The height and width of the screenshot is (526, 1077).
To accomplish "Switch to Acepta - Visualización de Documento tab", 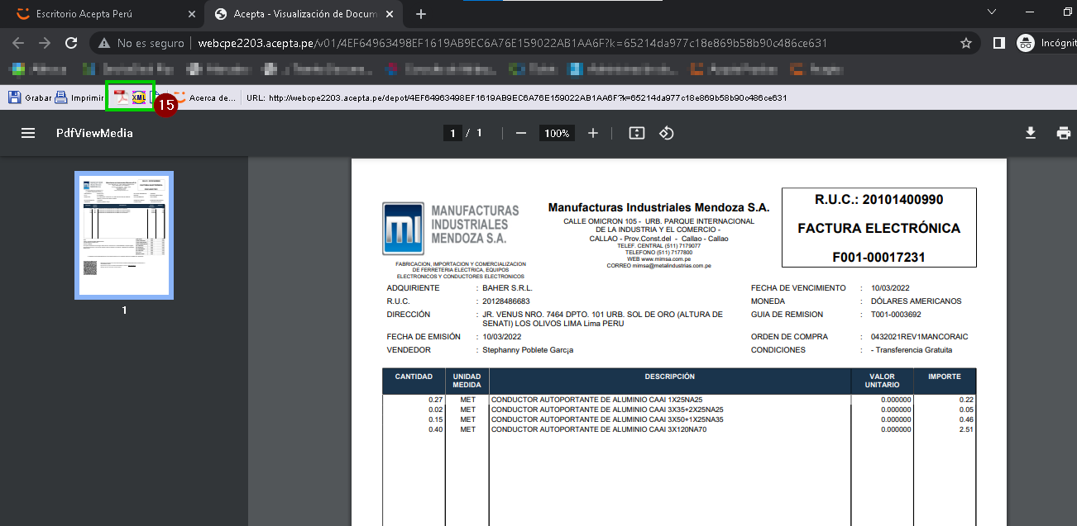I will [x=303, y=14].
